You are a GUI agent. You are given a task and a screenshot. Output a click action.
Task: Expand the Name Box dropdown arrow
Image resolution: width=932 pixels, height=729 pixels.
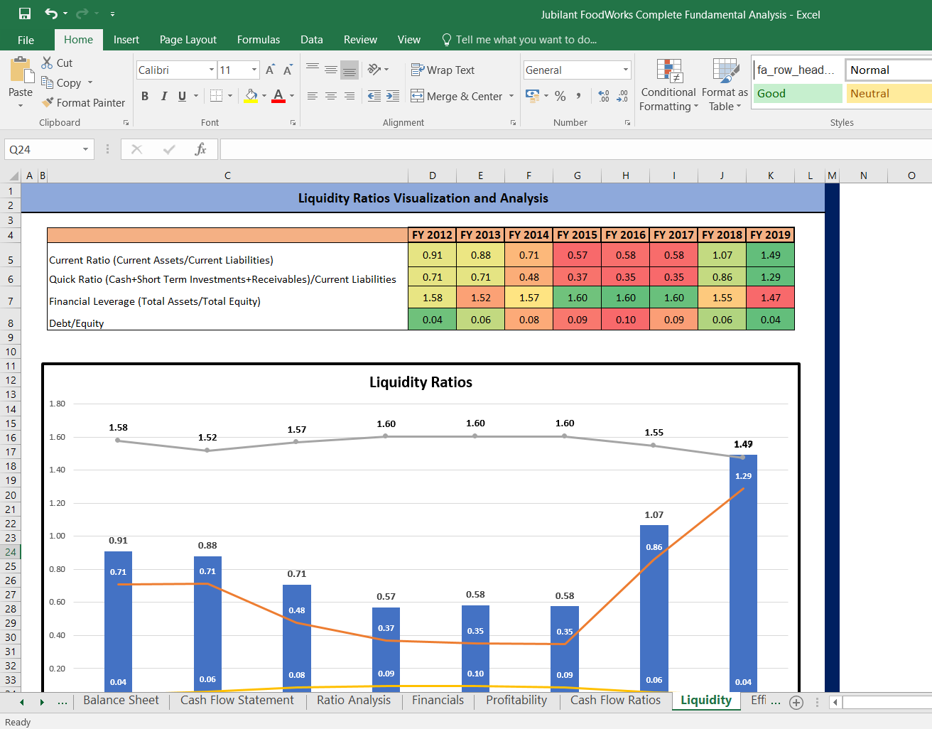click(85, 149)
